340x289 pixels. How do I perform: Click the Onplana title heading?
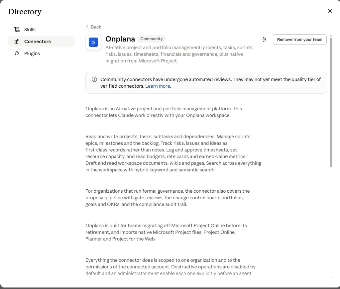[120, 39]
